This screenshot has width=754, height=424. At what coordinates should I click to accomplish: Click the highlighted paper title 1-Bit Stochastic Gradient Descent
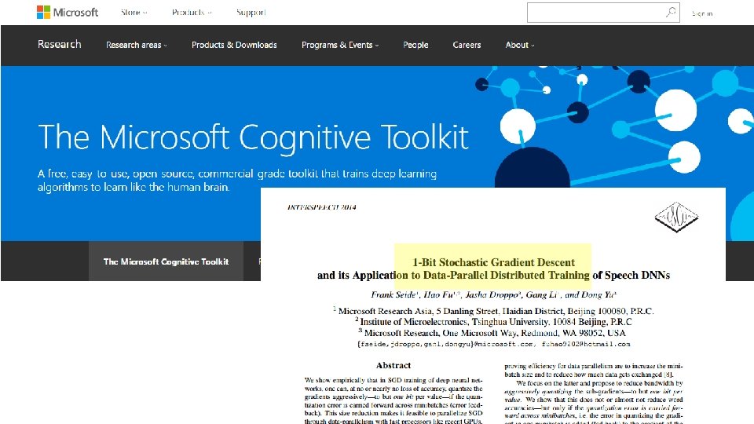click(493, 262)
